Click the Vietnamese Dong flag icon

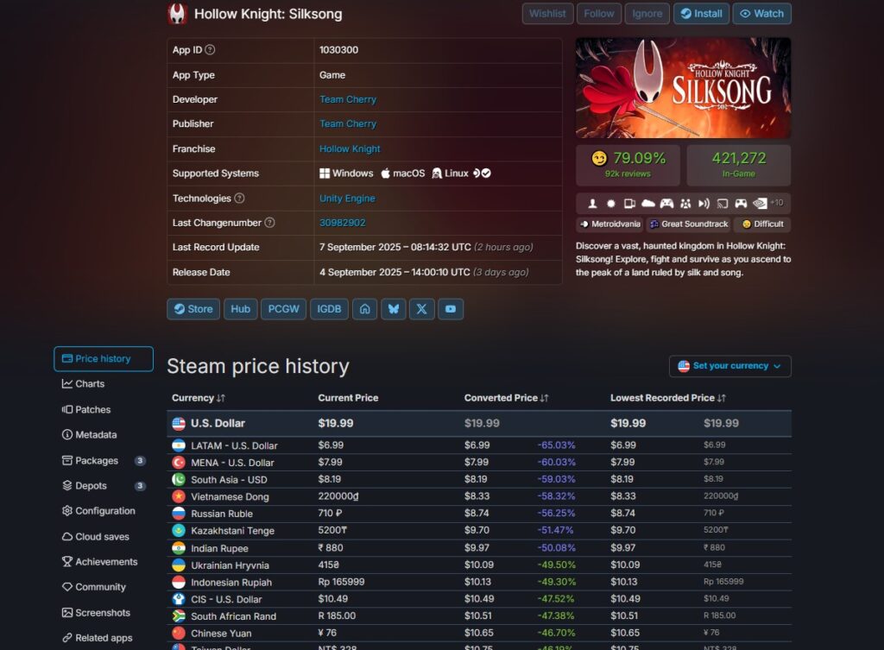(179, 496)
